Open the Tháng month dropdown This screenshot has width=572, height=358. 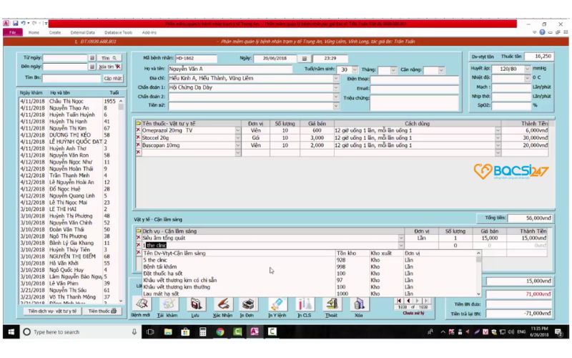point(393,69)
